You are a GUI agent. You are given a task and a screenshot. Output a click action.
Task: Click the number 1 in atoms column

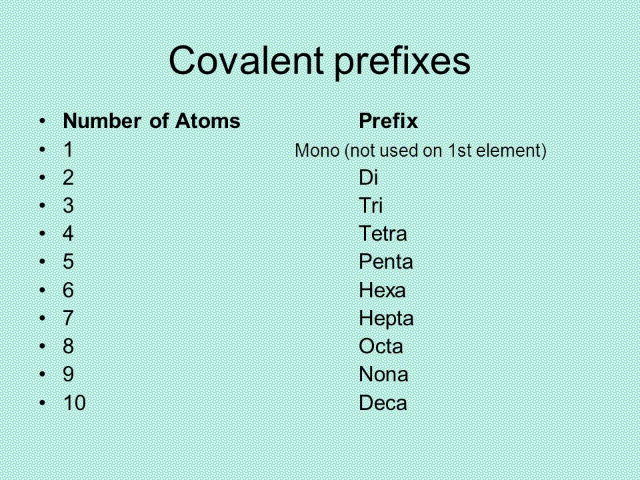68,149
